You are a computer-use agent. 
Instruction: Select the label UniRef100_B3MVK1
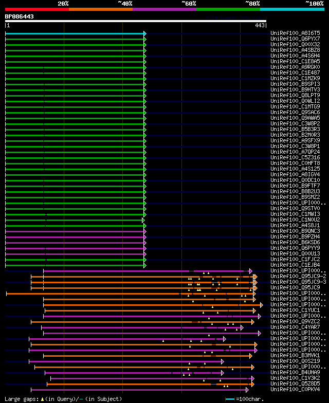tap(295, 355)
